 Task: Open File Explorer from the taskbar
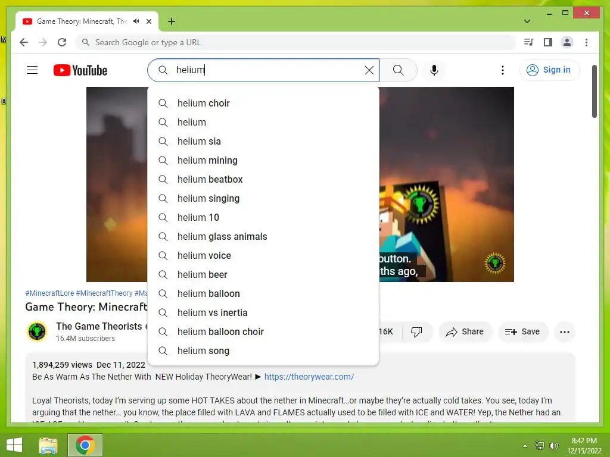point(48,445)
